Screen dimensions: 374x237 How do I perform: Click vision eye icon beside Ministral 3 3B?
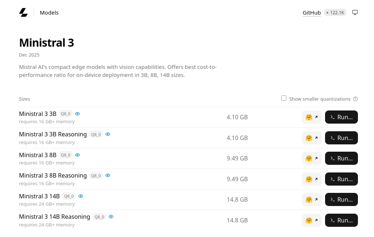pyautogui.click(x=77, y=114)
